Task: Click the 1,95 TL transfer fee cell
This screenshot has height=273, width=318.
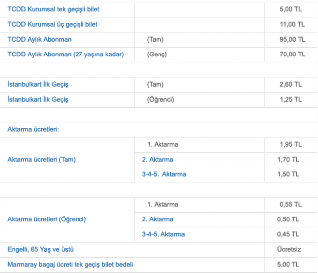Action: [290, 144]
